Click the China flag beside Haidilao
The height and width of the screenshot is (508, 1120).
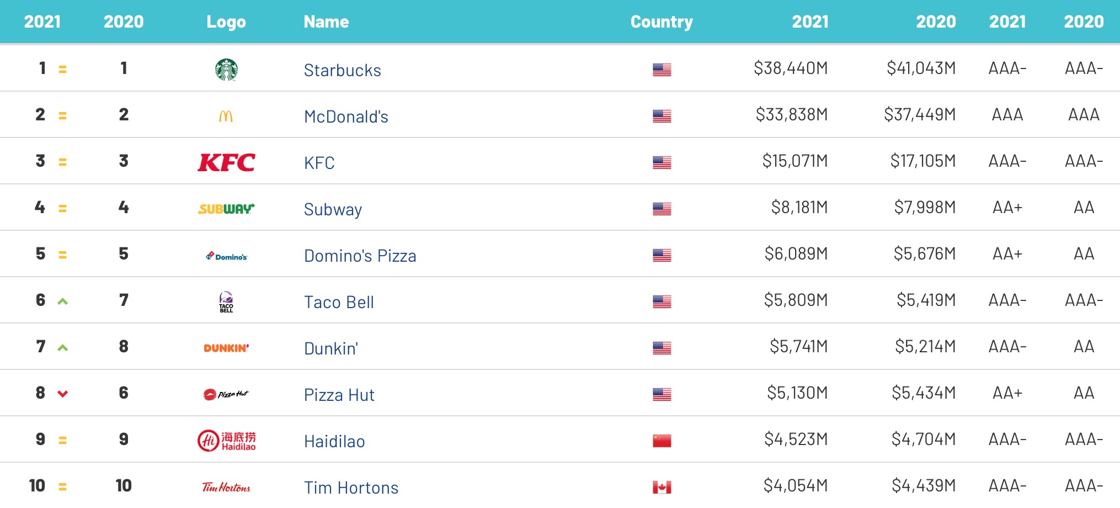pos(662,441)
